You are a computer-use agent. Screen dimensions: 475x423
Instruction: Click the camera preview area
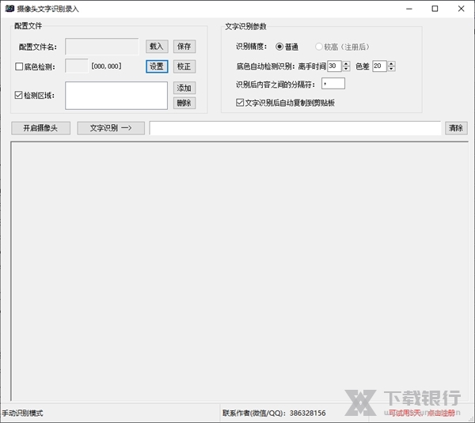tap(239, 271)
